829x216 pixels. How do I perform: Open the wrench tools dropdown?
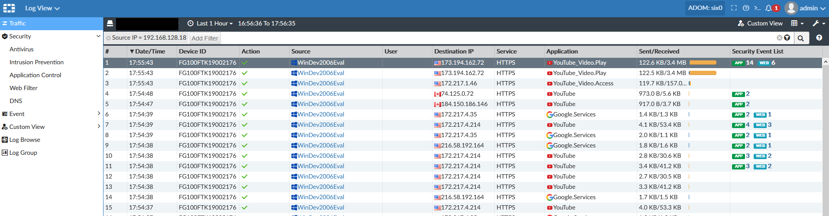pos(819,23)
